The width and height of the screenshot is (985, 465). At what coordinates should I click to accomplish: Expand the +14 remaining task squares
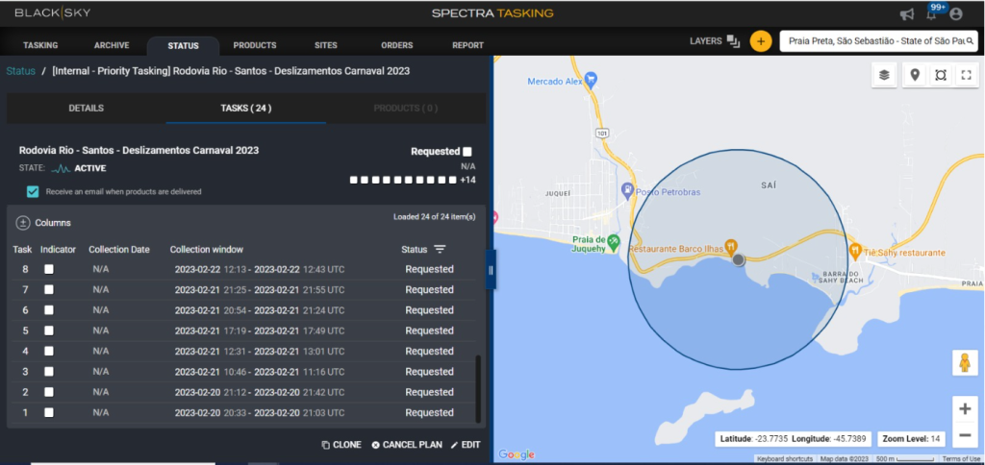click(x=468, y=180)
